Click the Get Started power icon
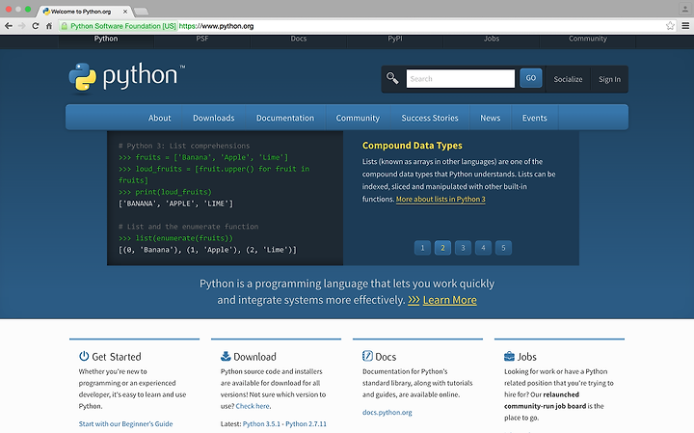The height and width of the screenshot is (433, 694). tap(84, 356)
